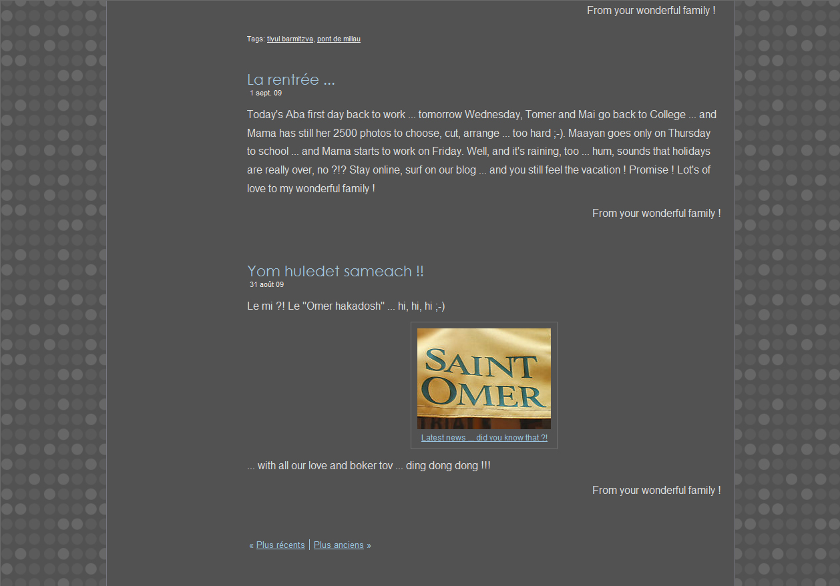Click the dotted background in the left margin
Viewport: 840px width, 586px height.
pos(52,294)
